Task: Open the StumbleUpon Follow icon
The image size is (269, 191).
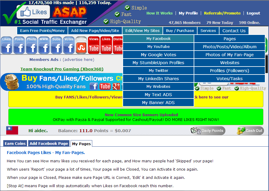Action: pyautogui.click(x=81, y=45)
